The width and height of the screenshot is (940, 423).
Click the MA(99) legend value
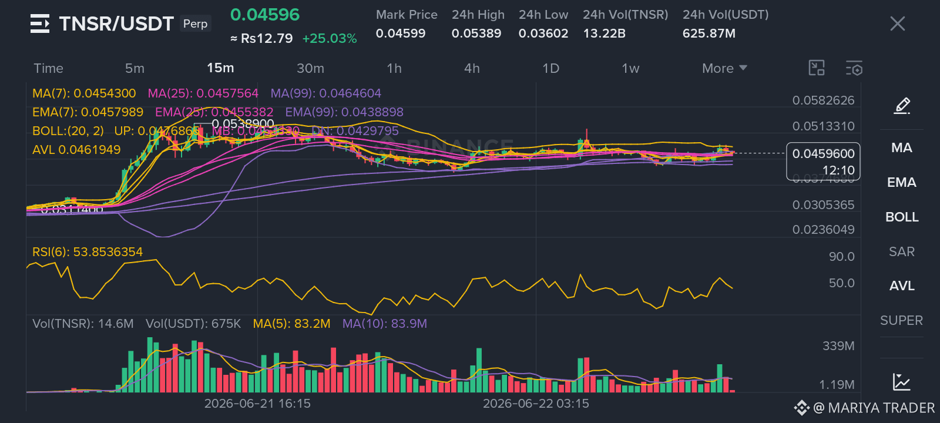coord(325,93)
